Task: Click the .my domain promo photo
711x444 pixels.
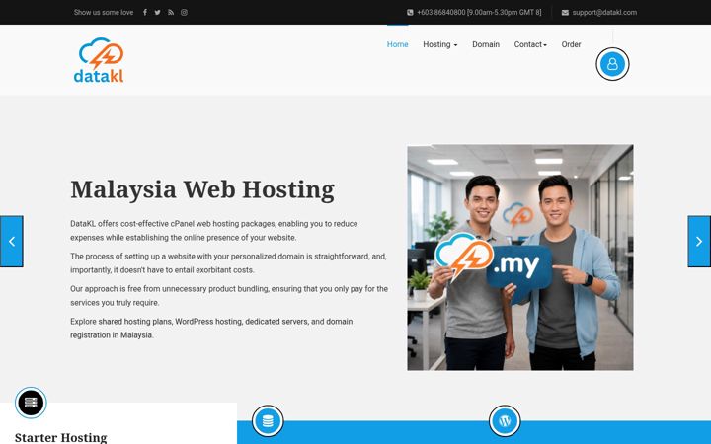Action: click(520, 258)
